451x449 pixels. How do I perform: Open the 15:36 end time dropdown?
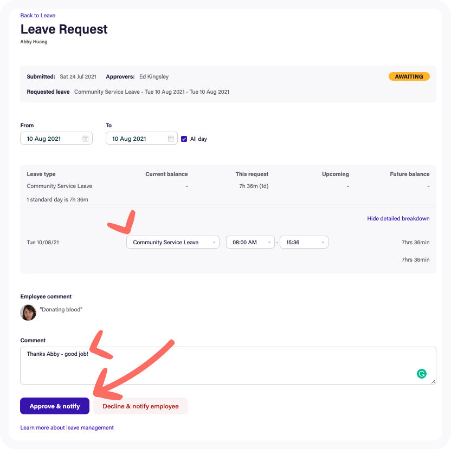[x=304, y=242]
